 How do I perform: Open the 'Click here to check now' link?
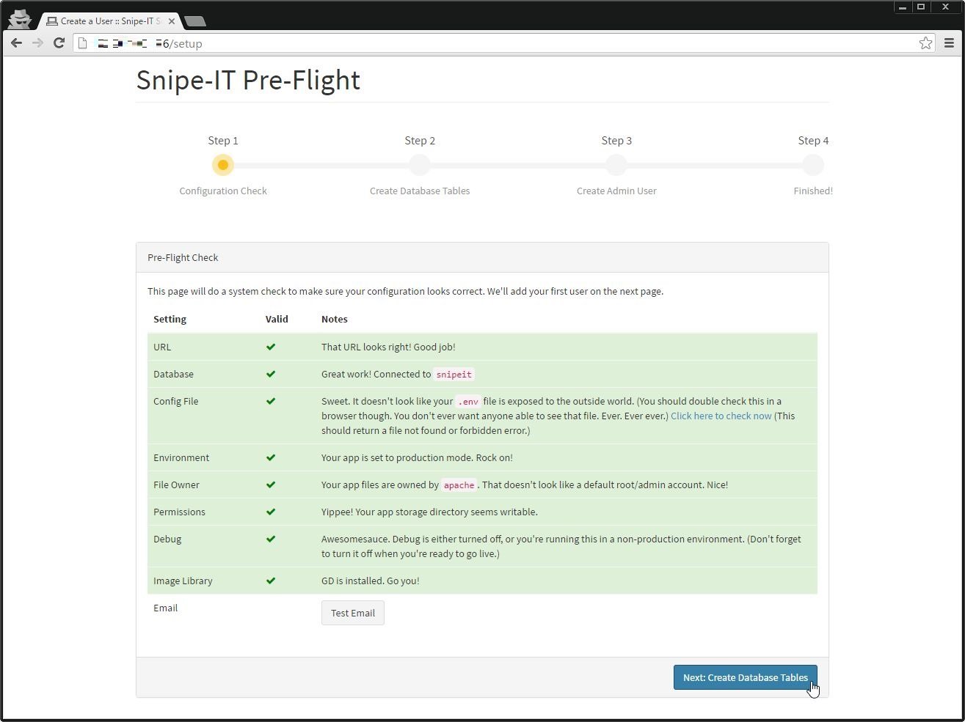pyautogui.click(x=721, y=416)
